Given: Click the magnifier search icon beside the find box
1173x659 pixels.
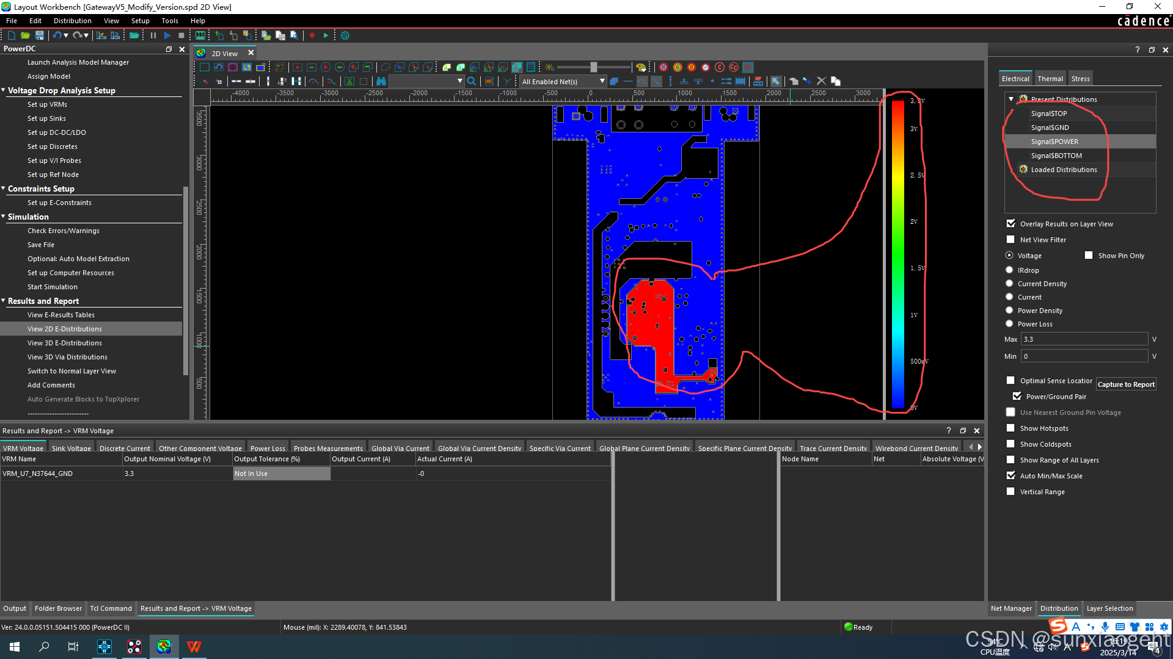Looking at the screenshot, I should [472, 81].
